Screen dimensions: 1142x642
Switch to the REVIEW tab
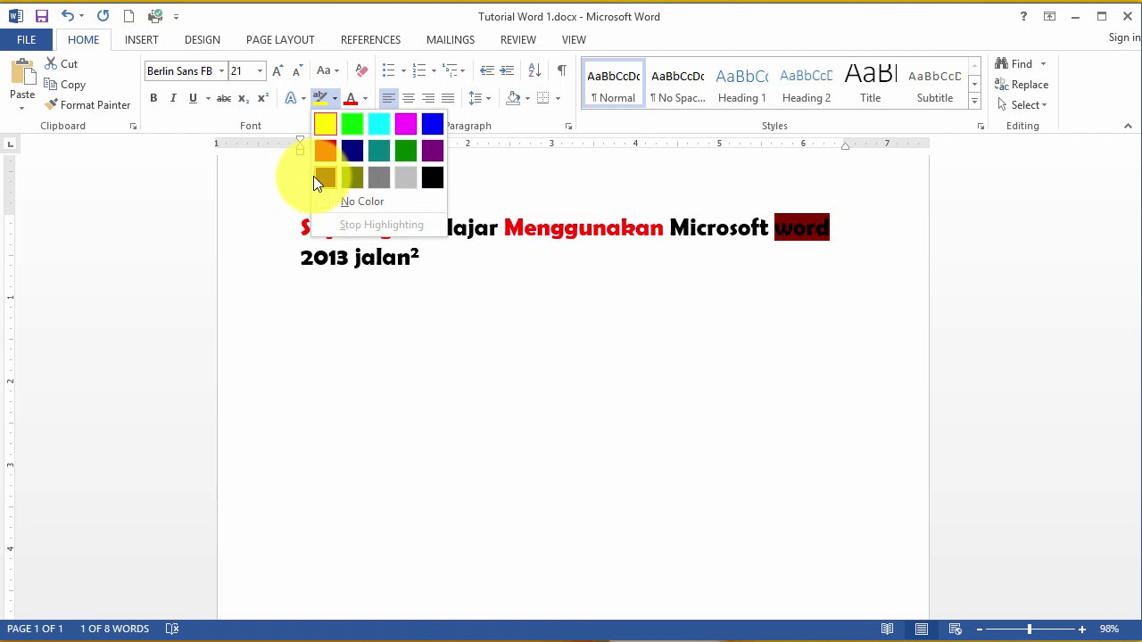click(518, 40)
